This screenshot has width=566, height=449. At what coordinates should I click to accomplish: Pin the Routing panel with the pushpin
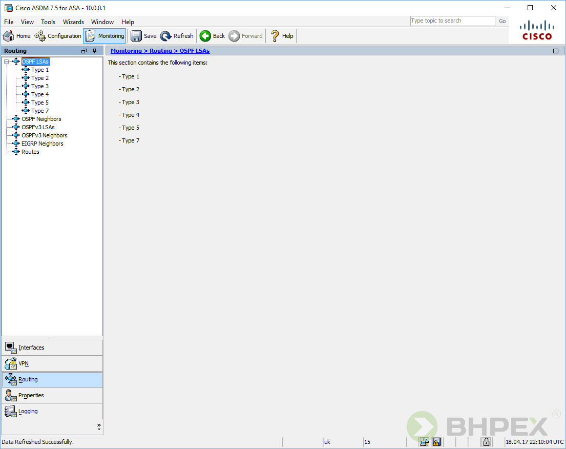94,51
